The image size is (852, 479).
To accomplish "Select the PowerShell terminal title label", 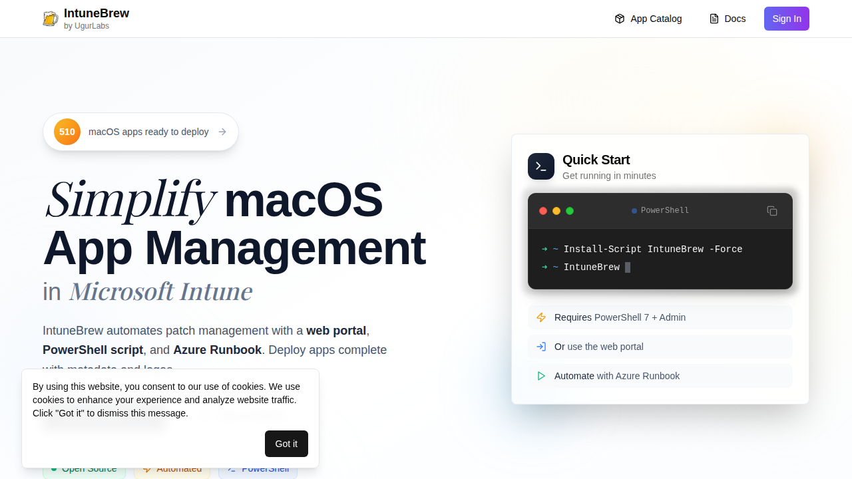I will pyautogui.click(x=665, y=210).
